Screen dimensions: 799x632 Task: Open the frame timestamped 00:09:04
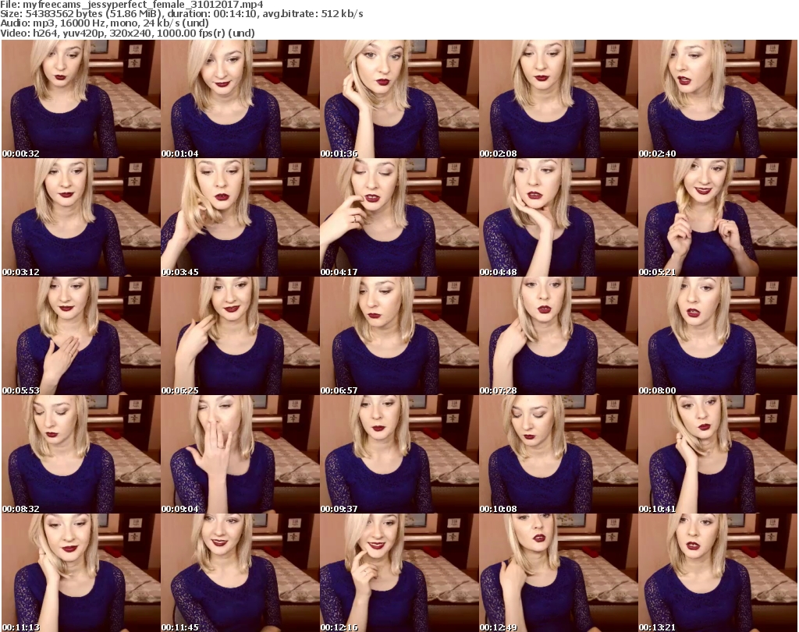[240, 454]
